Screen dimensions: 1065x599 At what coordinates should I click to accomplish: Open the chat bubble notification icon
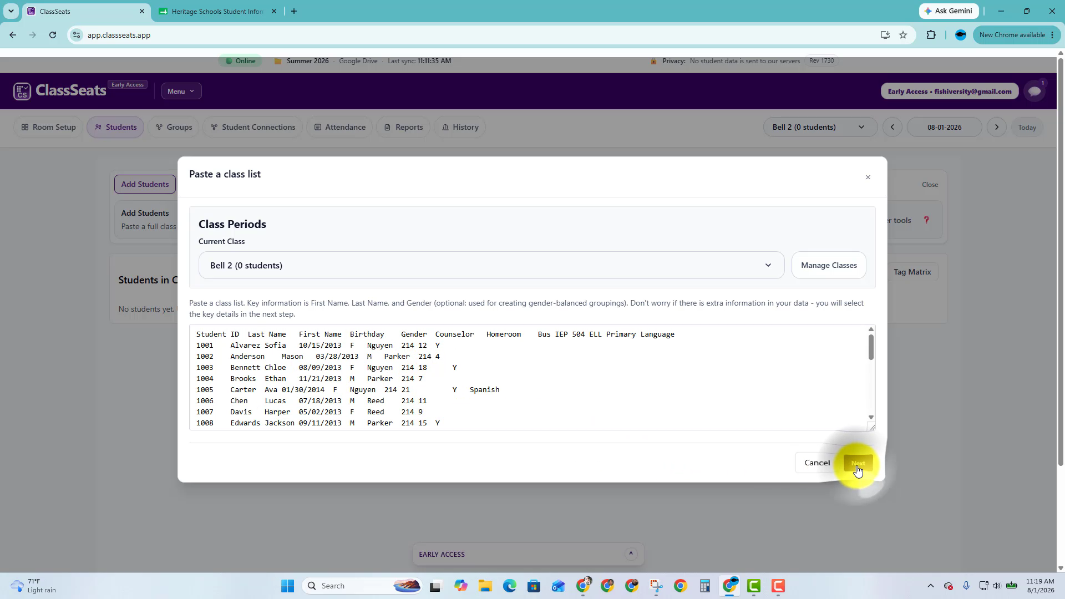[x=1034, y=91]
